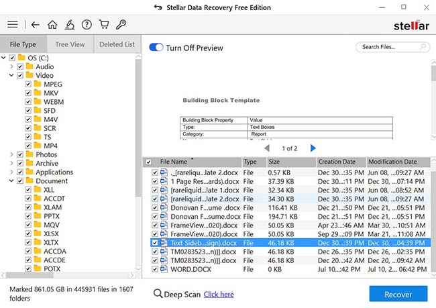Show previous preview page arrow
The width and height of the screenshot is (436, 308).
[x=267, y=148]
